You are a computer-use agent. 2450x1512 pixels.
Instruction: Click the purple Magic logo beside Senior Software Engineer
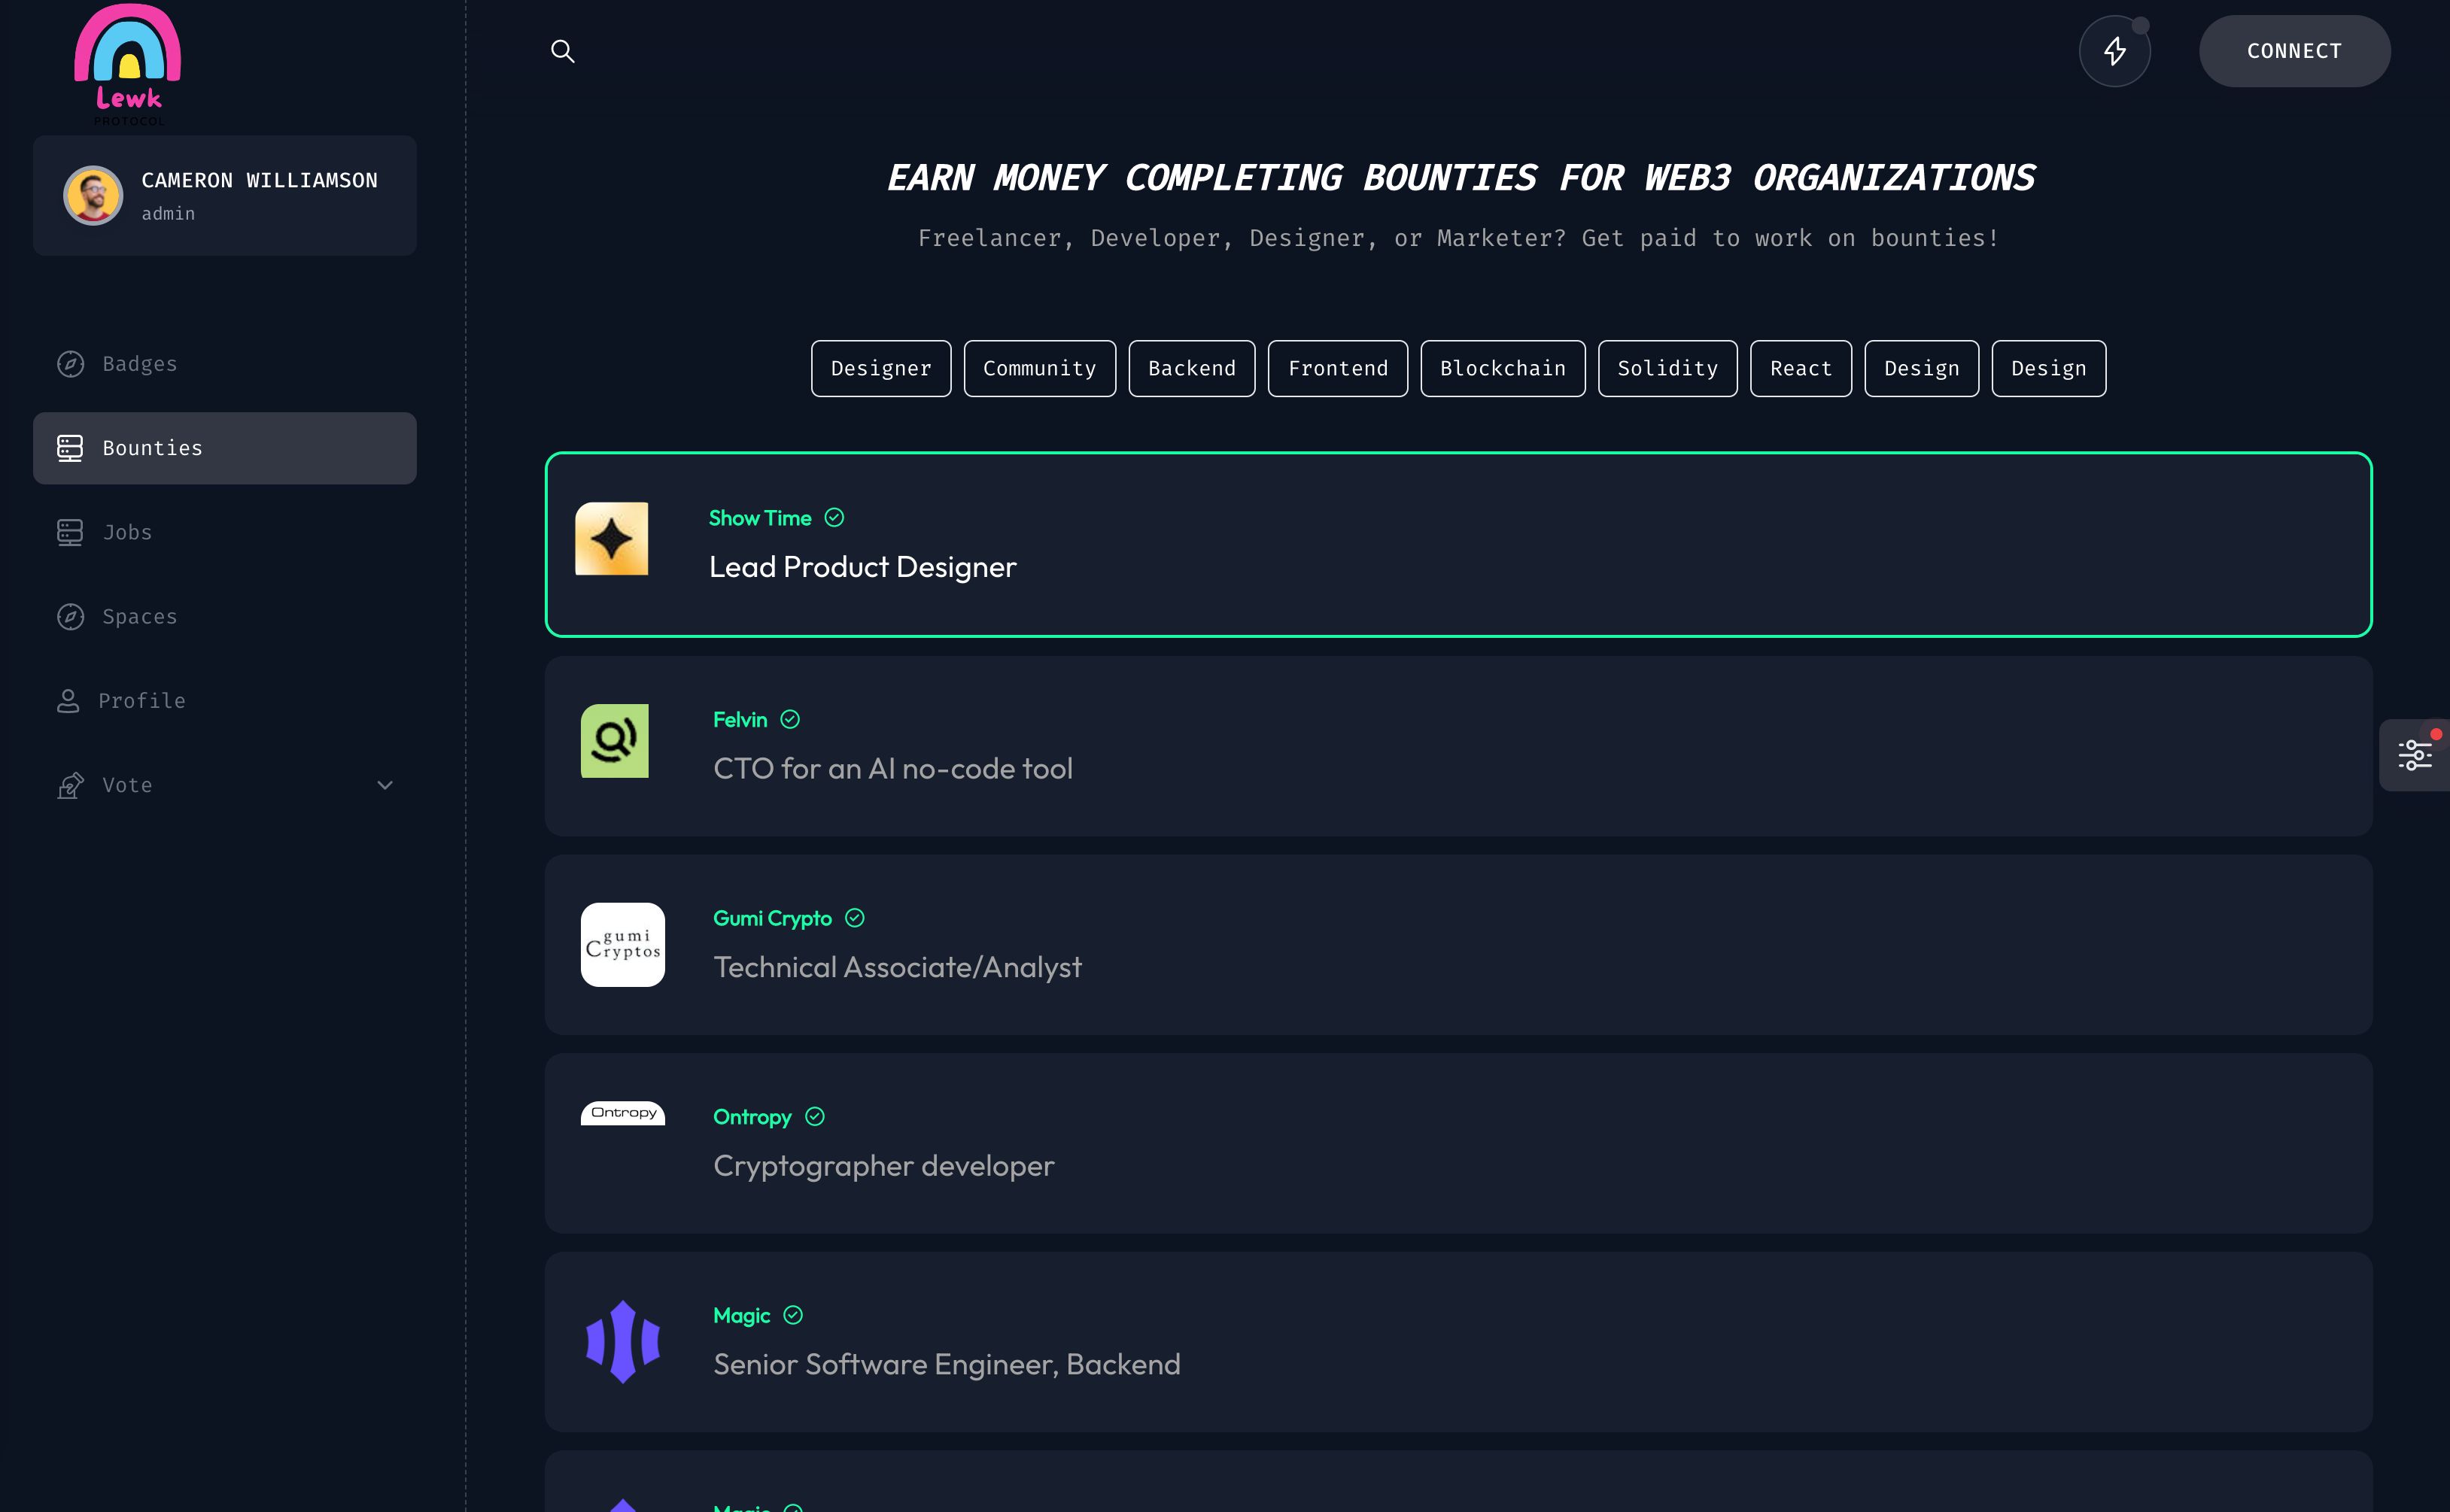[623, 1342]
